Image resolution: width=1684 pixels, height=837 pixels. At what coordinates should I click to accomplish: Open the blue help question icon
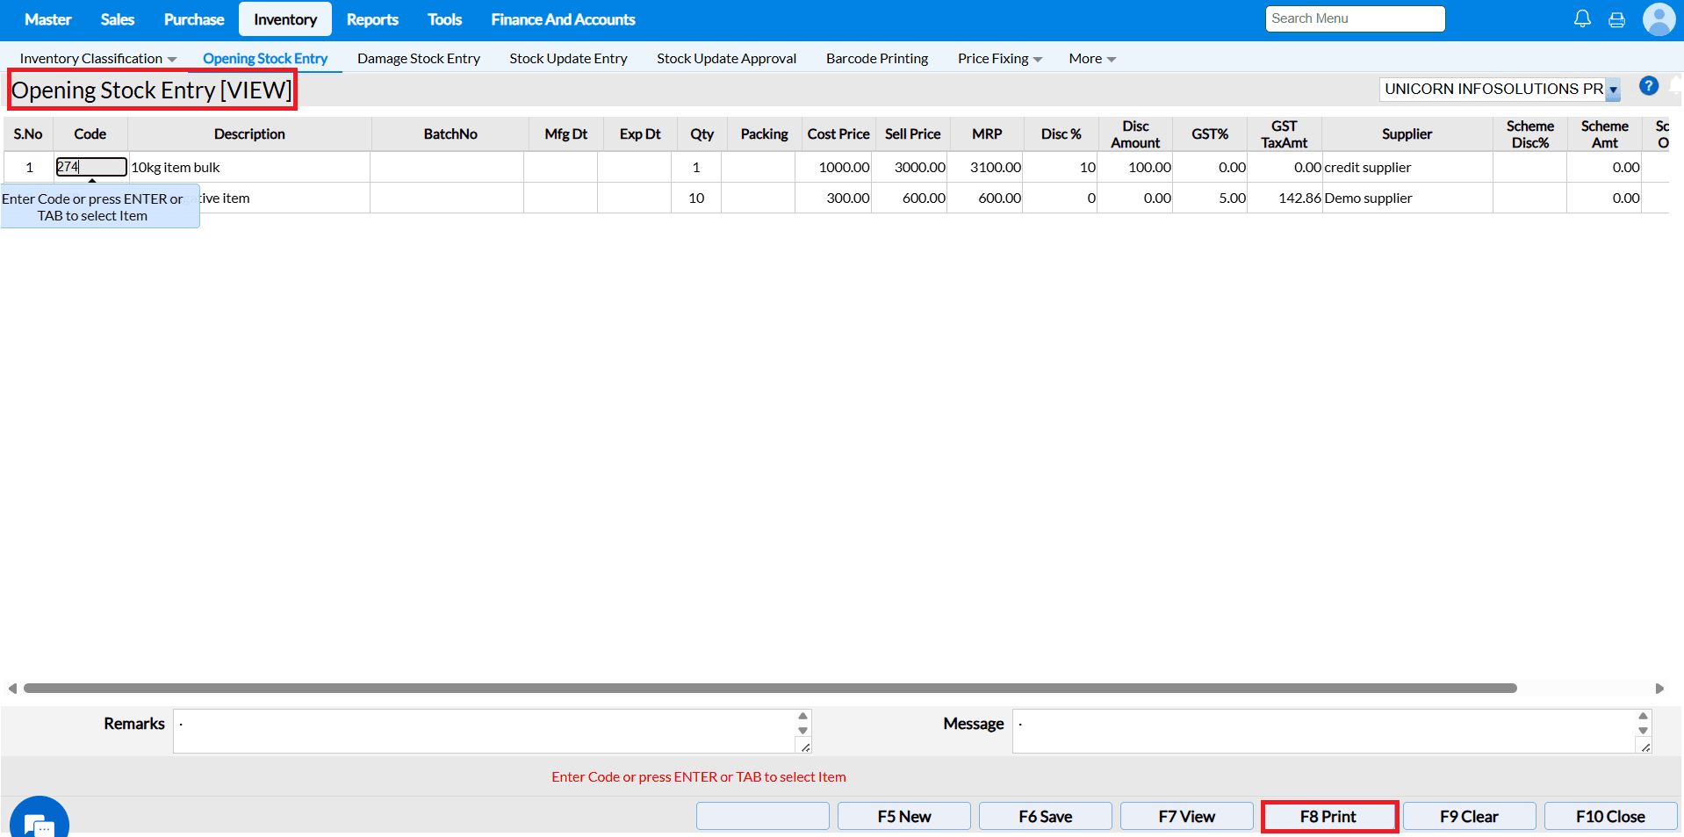(x=1649, y=86)
